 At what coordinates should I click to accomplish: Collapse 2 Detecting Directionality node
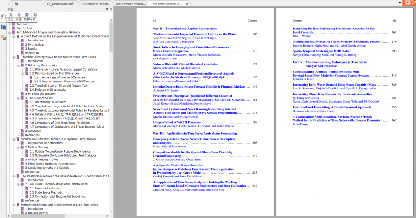18,65
